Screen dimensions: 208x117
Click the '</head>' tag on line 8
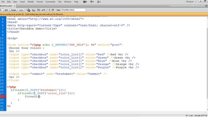click(13, 32)
